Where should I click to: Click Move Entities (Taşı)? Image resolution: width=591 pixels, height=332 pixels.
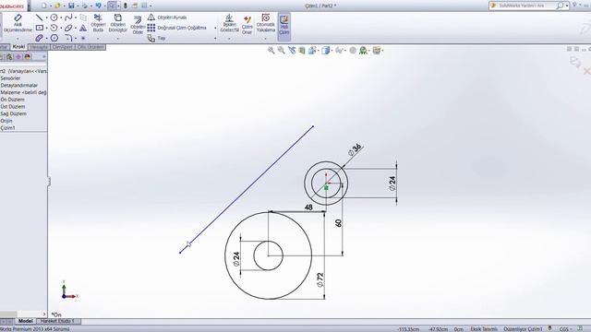tap(156, 38)
